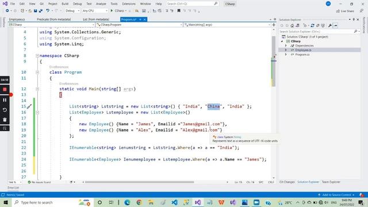Screen dimensions: 368x207
Task: Collapse the CSharp project node
Action: 282,41
